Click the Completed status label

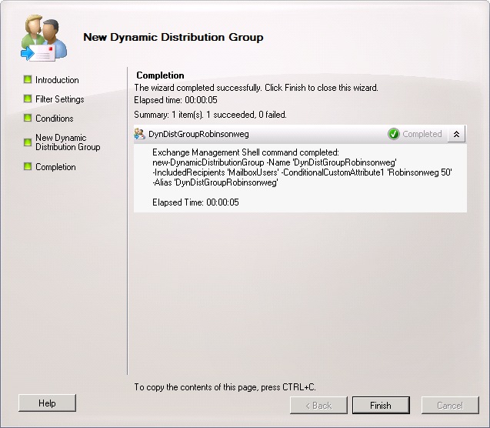pos(422,134)
